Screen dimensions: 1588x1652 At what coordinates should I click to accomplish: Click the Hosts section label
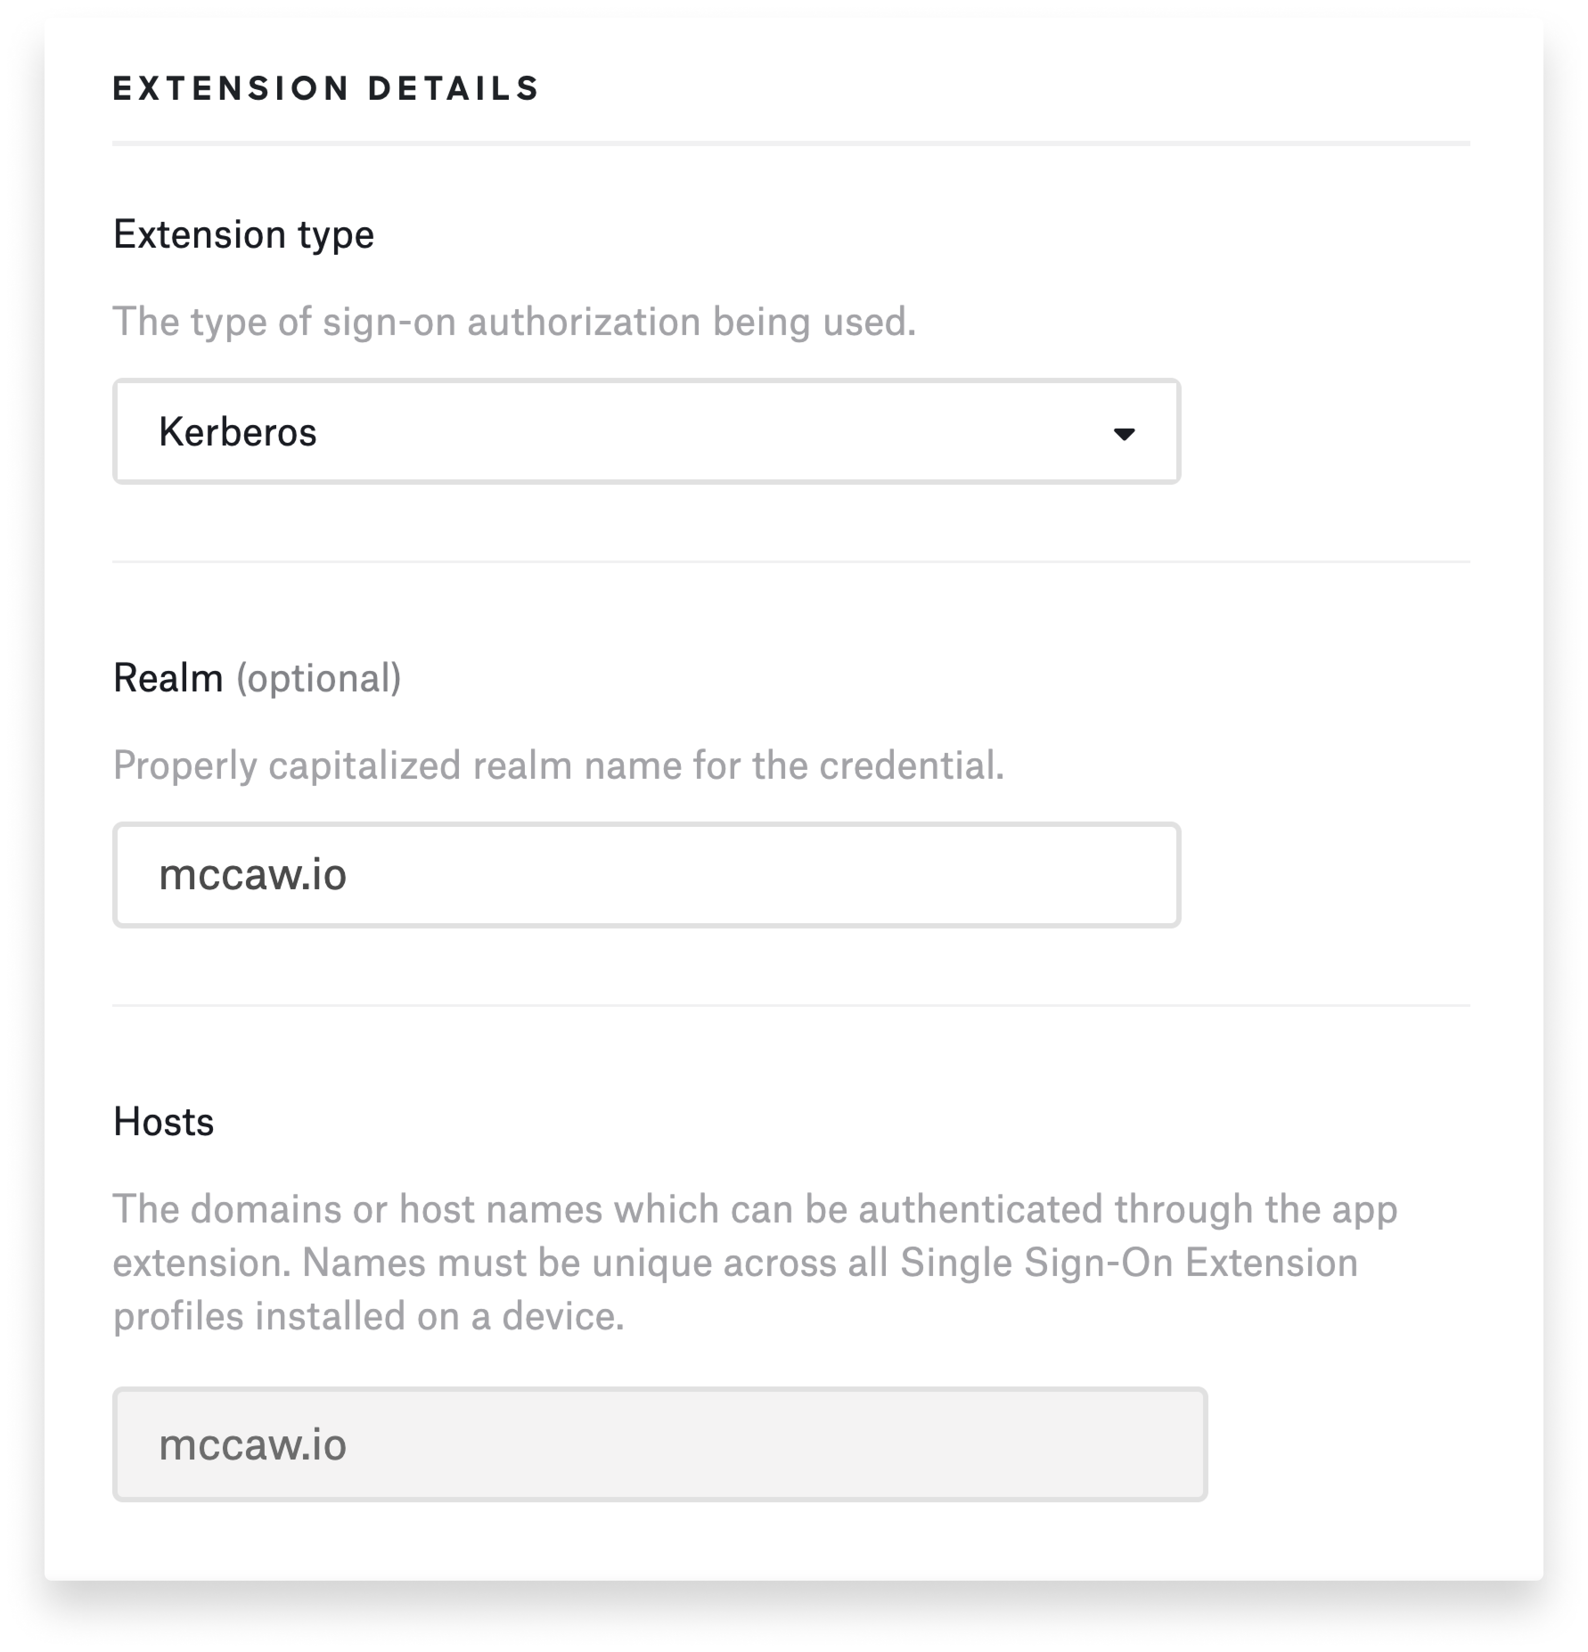(x=163, y=1122)
